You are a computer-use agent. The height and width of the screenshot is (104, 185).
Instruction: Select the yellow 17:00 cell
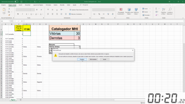[27, 28]
